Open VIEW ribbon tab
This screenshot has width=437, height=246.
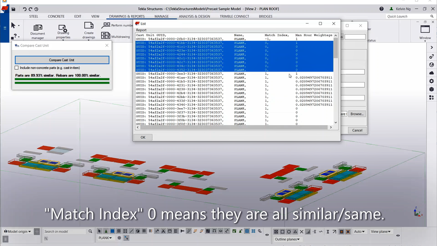point(95,17)
